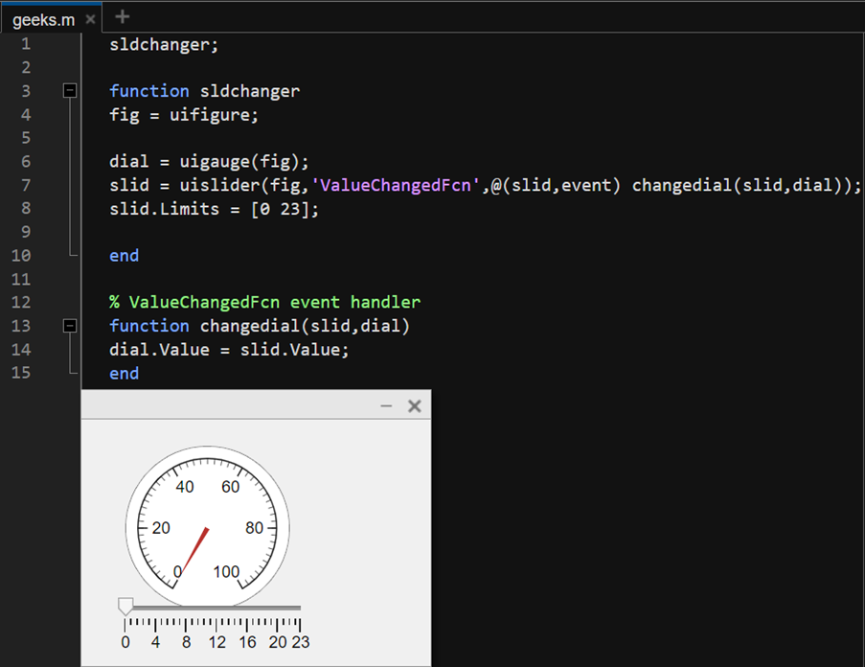
Task: Collapse the sldchanger function fold
Action: point(70,90)
